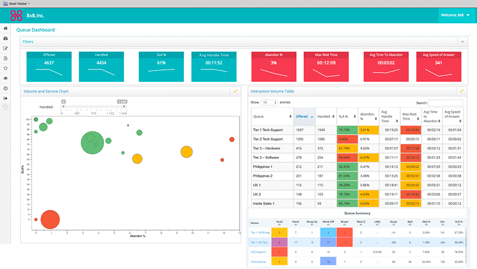The height and width of the screenshot is (269, 477).
Task: Sort the table by Offered column
Action: [304, 117]
